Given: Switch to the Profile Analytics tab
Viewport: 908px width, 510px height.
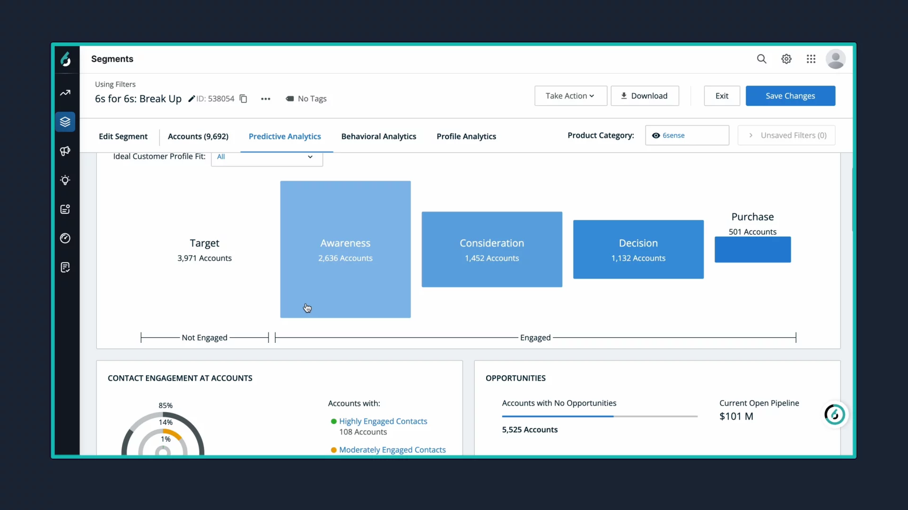Looking at the screenshot, I should [466, 136].
